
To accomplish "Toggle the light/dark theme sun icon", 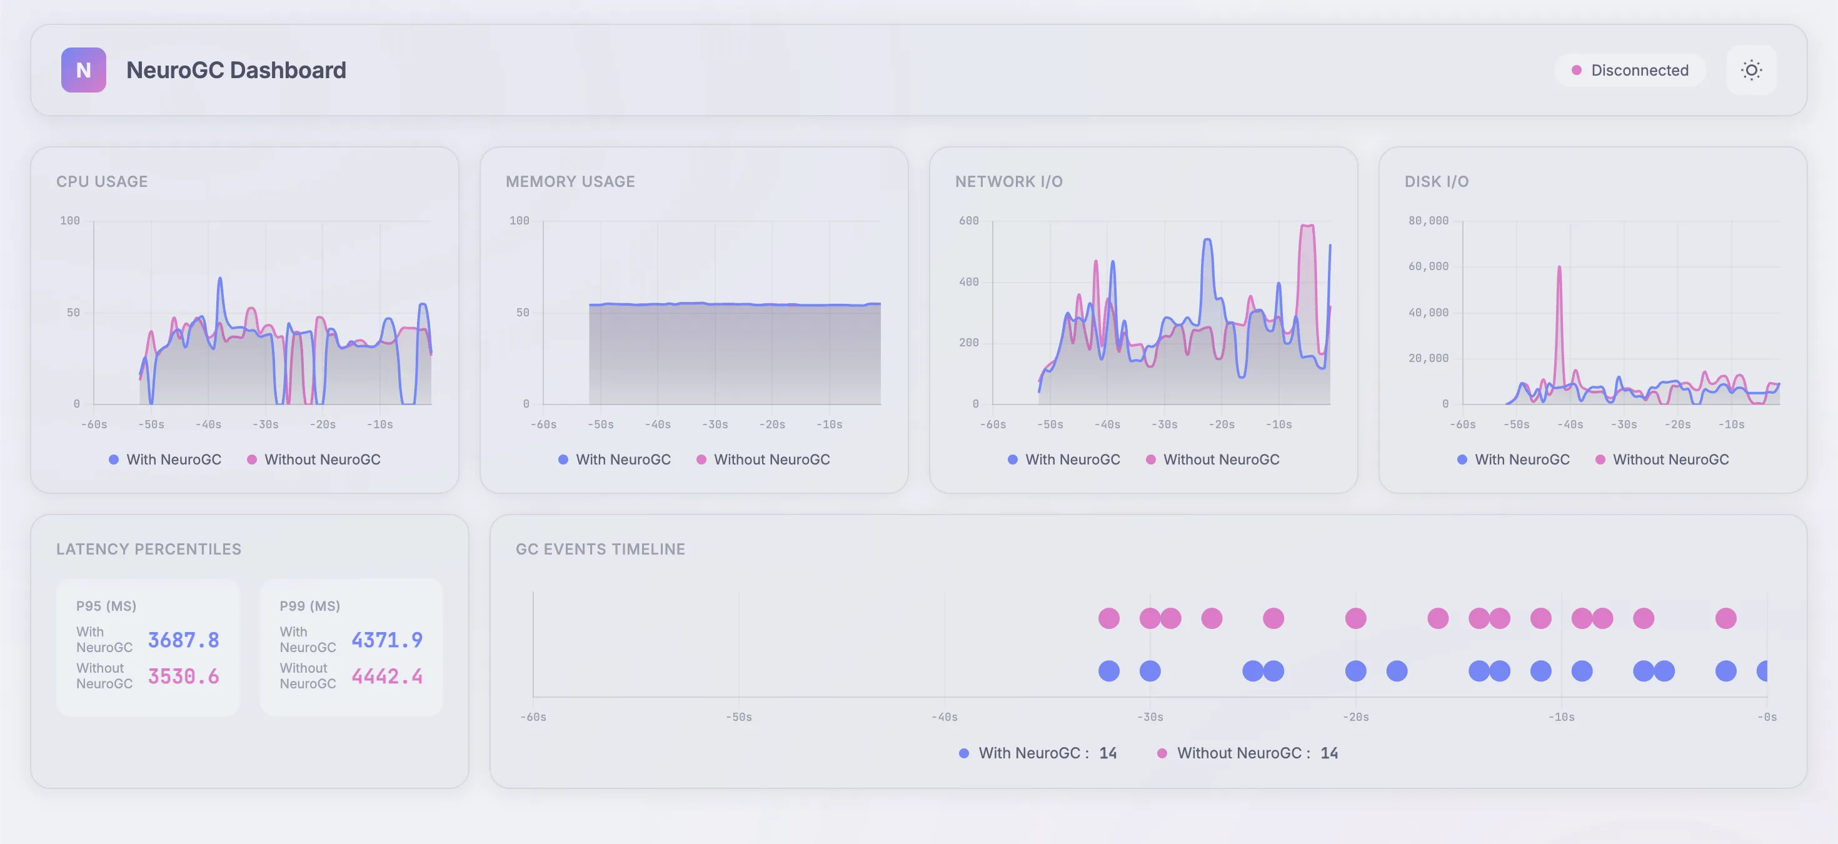I will pos(1751,70).
